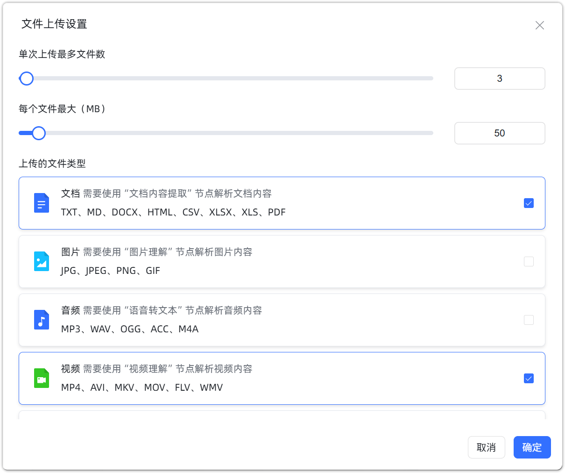Screen dimensions: 565x473
Task: Click the green video camera icon
Action: (x=42, y=379)
